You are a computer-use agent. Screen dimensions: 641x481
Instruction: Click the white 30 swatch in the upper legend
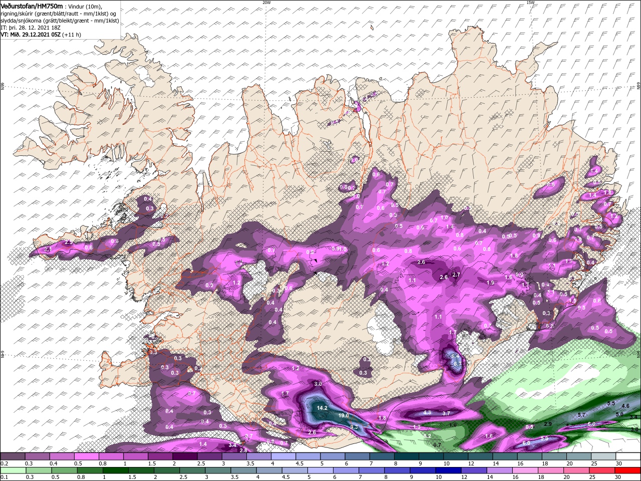tap(628, 456)
